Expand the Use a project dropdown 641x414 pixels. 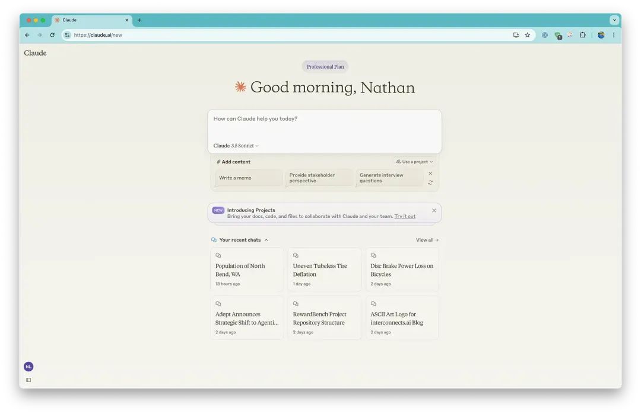(415, 162)
